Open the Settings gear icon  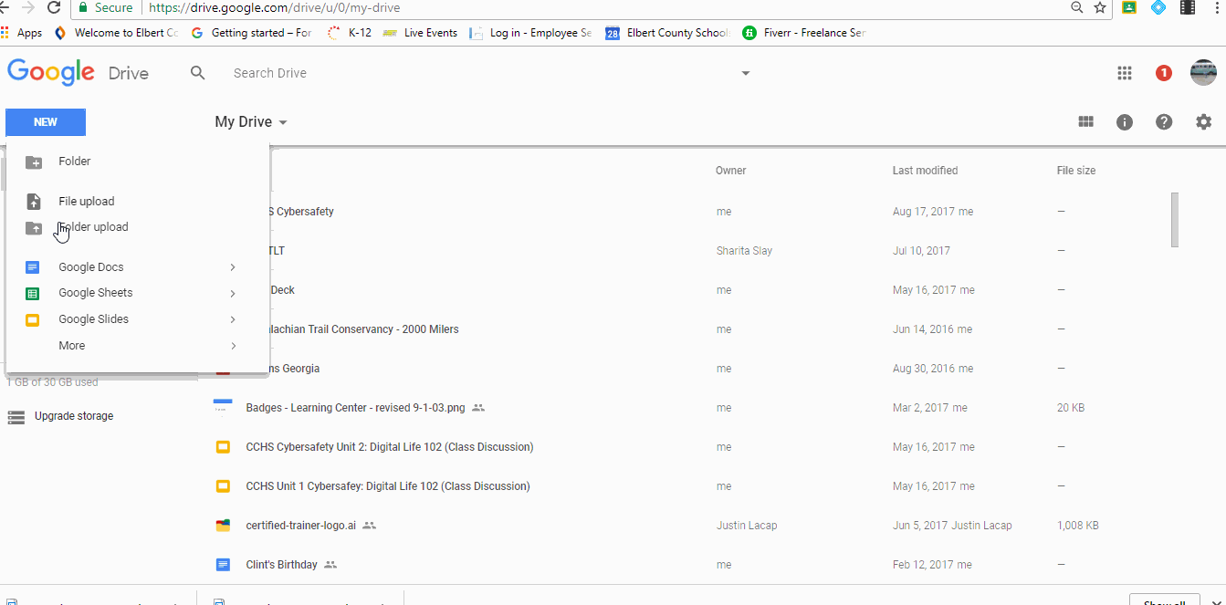[1203, 121]
